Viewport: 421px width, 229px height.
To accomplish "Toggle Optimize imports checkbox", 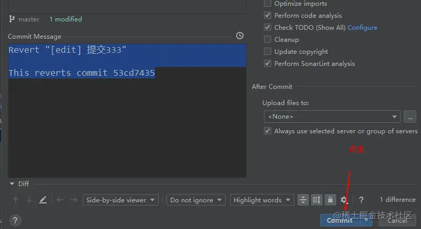I will [268, 3].
